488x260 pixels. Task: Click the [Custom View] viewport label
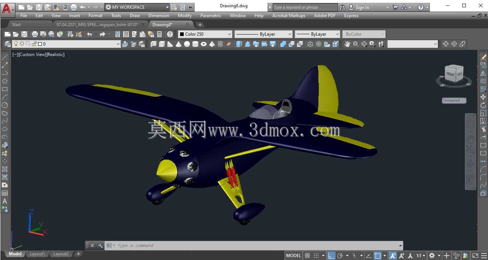click(32, 55)
